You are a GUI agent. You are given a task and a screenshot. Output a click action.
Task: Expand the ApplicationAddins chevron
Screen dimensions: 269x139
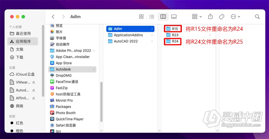(x=152, y=35)
